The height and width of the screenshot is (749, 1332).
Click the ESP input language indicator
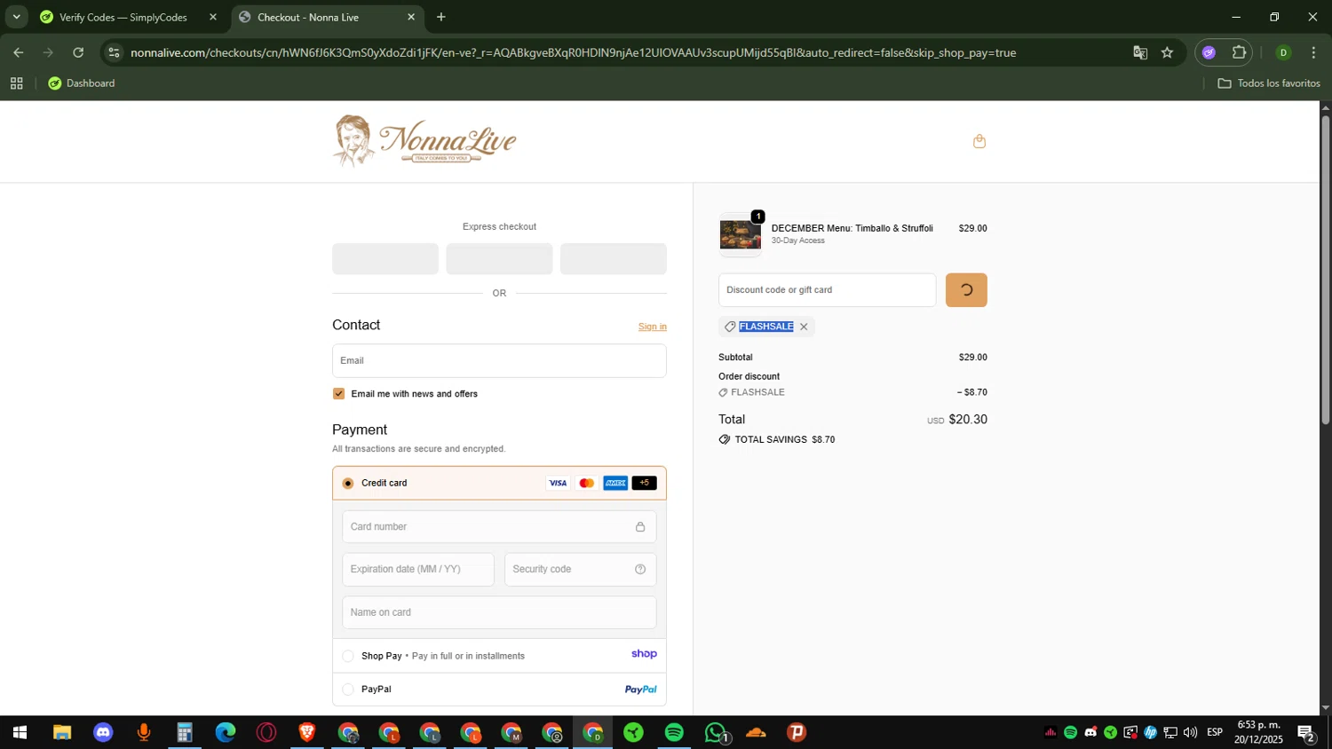pyautogui.click(x=1215, y=733)
